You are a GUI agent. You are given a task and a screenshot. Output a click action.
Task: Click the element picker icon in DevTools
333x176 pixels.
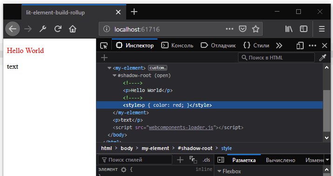pos(104,46)
